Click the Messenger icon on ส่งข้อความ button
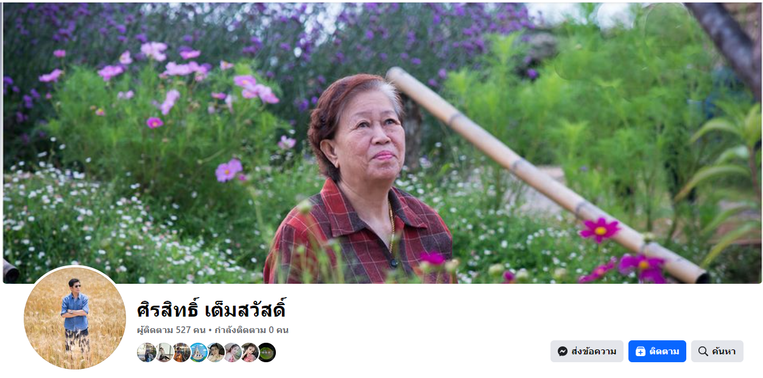763x378 pixels. tap(563, 351)
